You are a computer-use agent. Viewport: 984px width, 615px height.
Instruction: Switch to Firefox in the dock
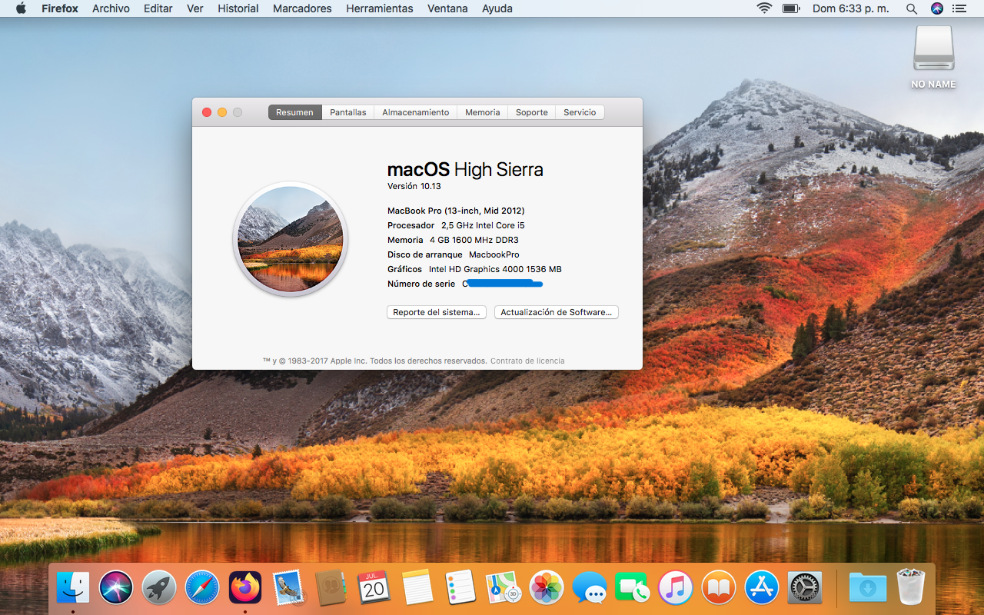[245, 588]
